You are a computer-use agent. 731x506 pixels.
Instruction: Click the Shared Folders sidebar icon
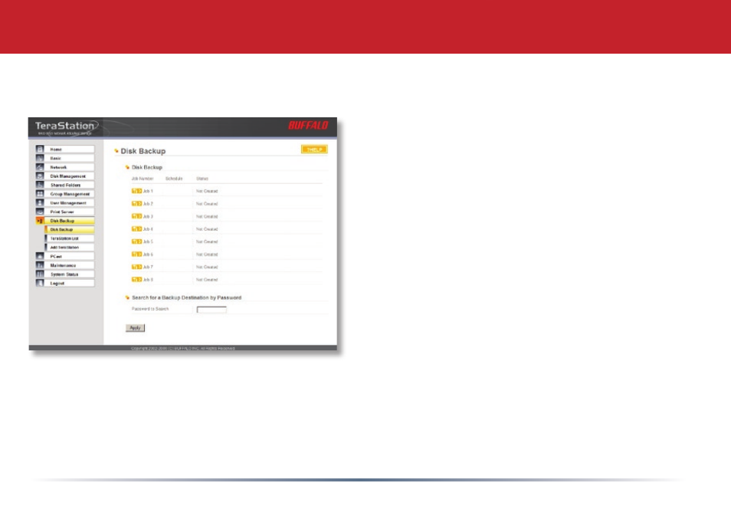pyautogui.click(x=40, y=185)
